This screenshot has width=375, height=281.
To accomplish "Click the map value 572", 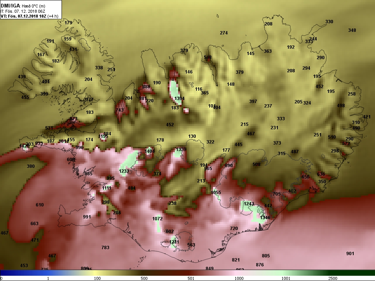I will [346, 143].
